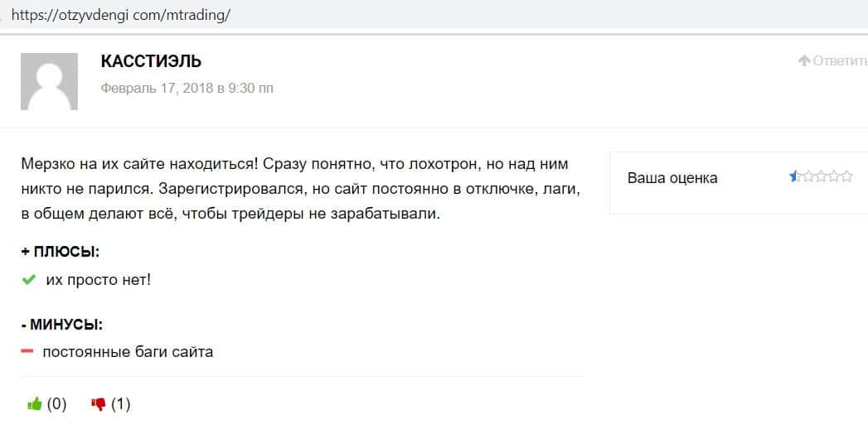
Task: Click the green thumbs-up like icon
Action: pyautogui.click(x=34, y=404)
